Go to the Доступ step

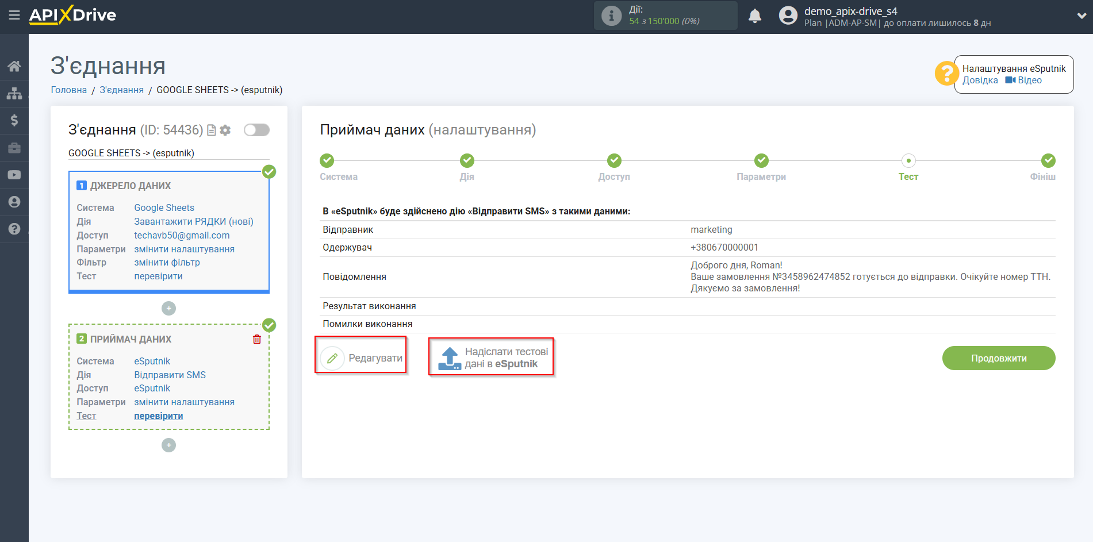click(614, 167)
